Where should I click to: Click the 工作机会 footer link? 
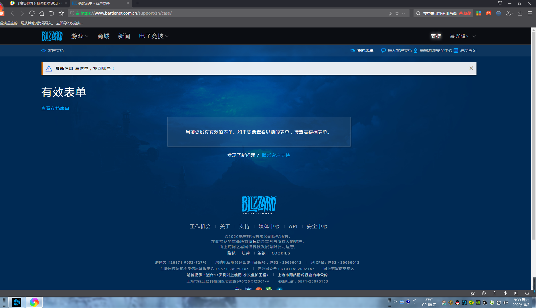tap(200, 226)
